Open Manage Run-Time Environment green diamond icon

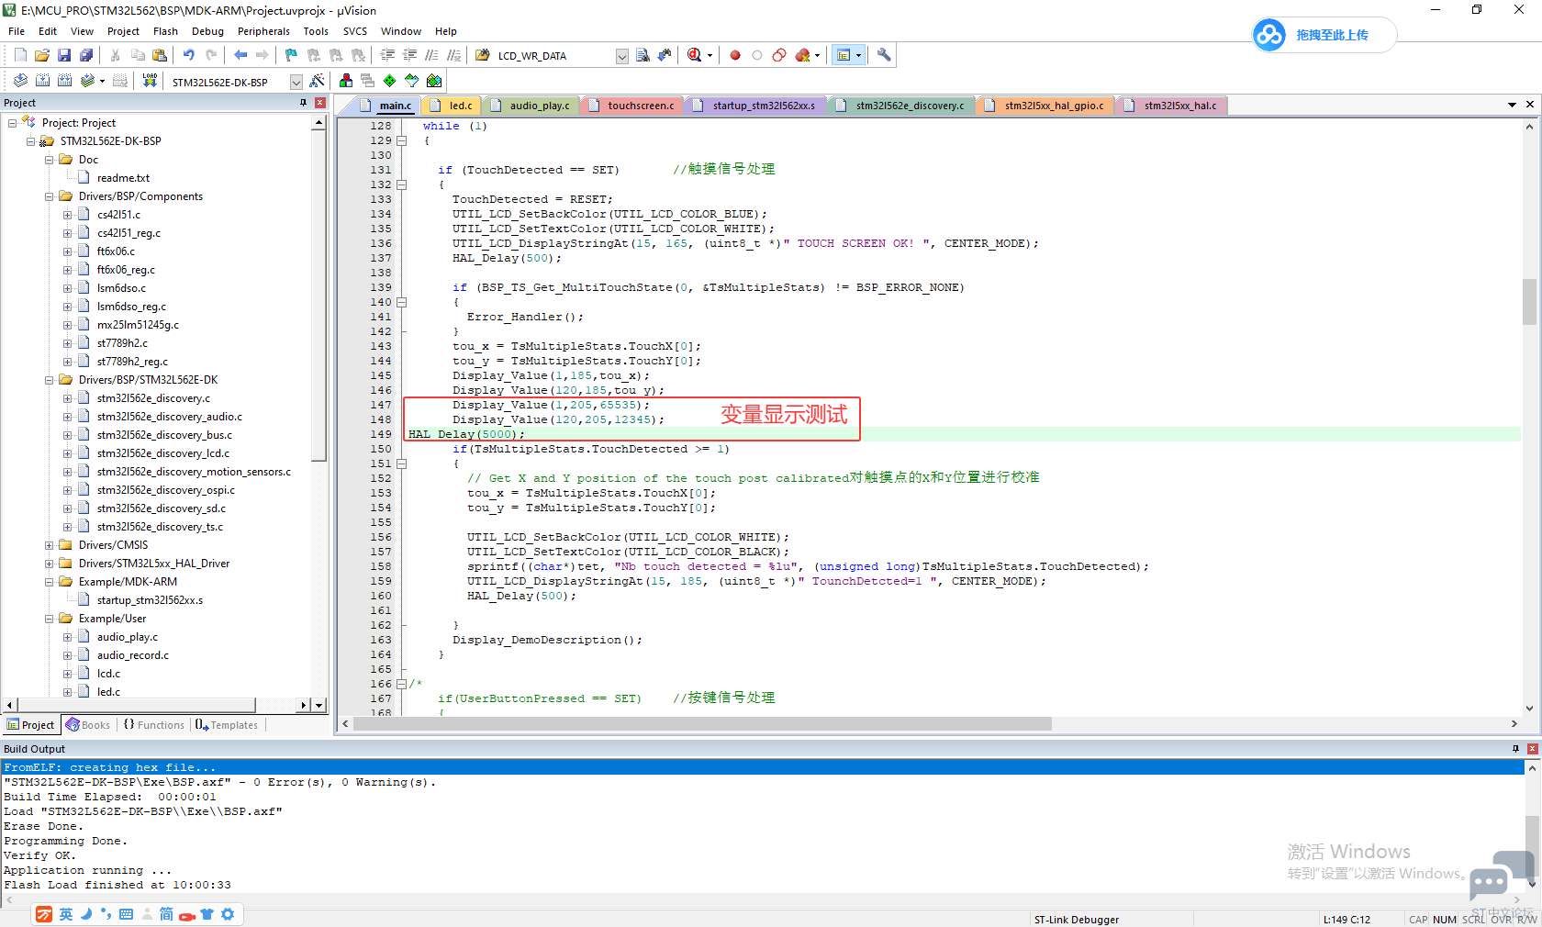click(390, 81)
